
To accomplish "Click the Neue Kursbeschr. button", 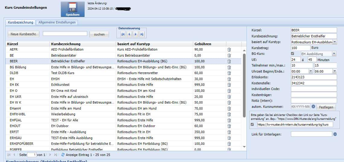I will [23, 34].
